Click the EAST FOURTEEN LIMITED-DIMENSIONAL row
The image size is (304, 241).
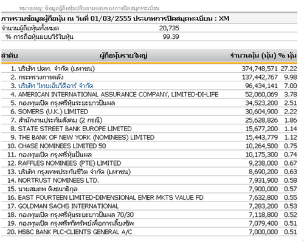[x=149, y=197]
